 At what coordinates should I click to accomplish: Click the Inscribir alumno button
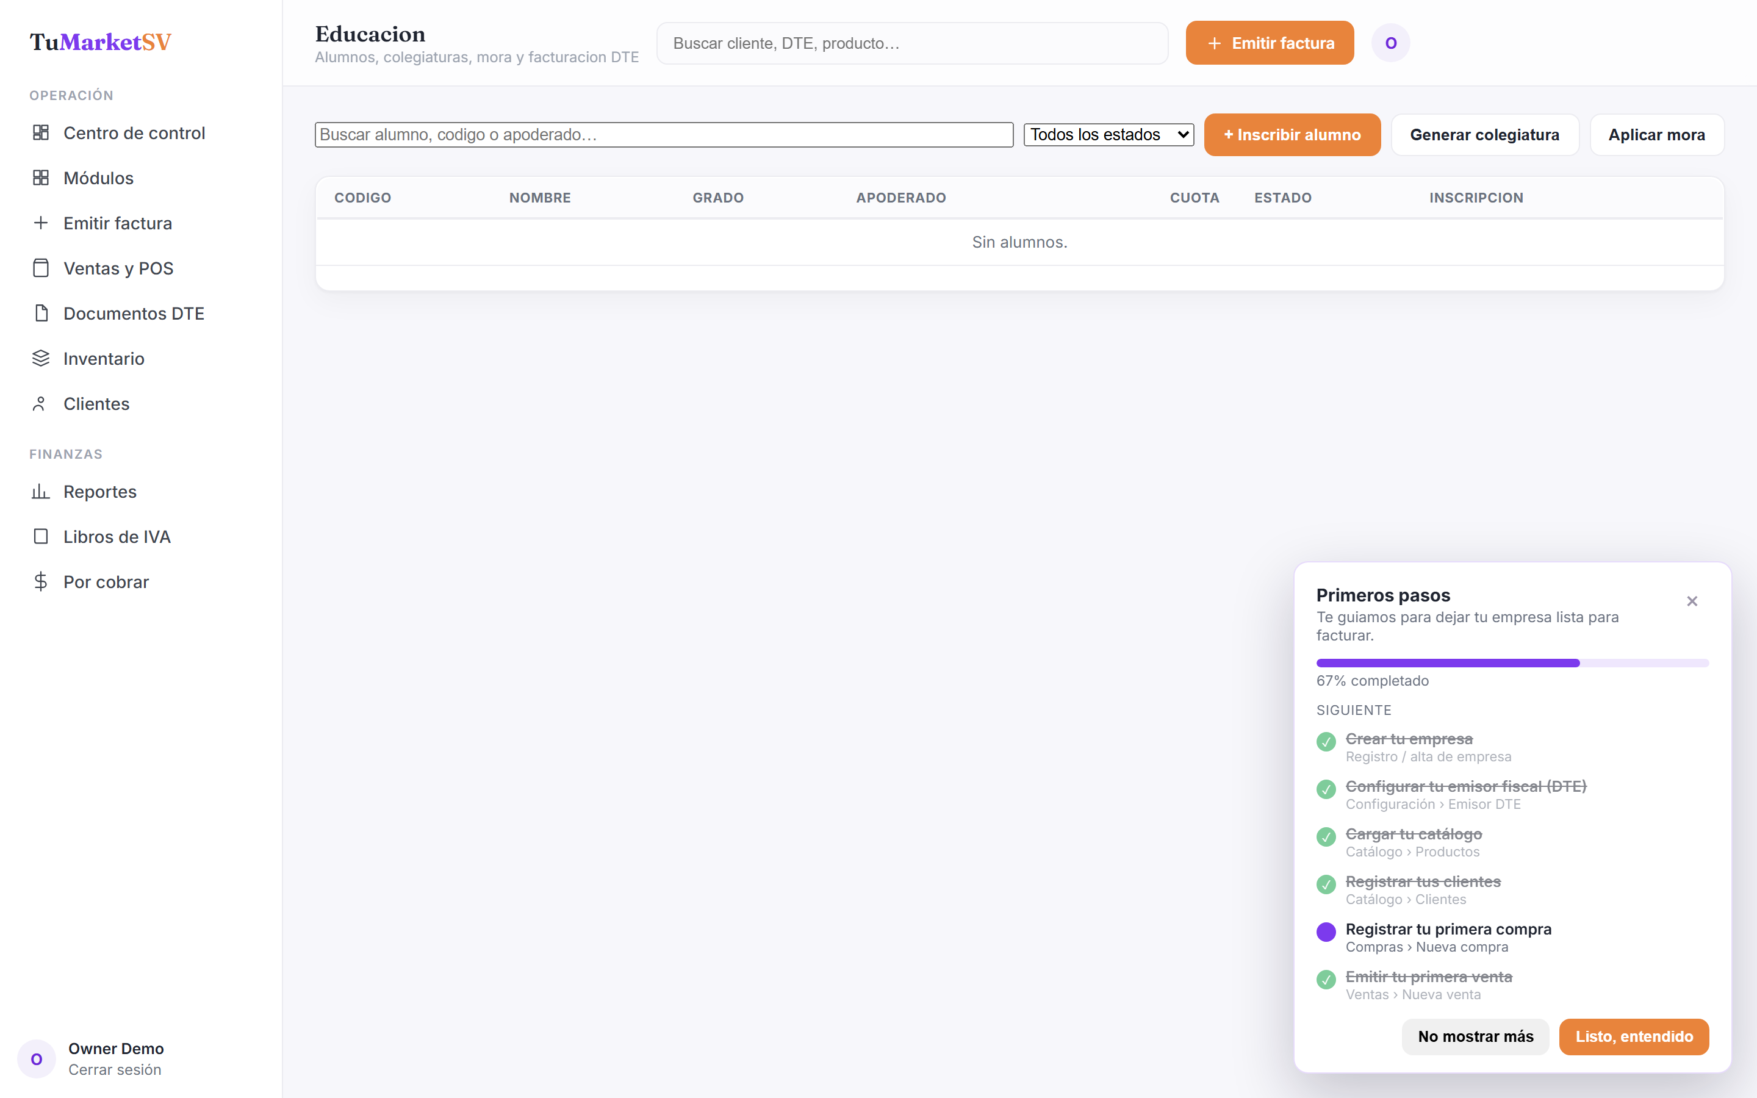click(x=1292, y=134)
